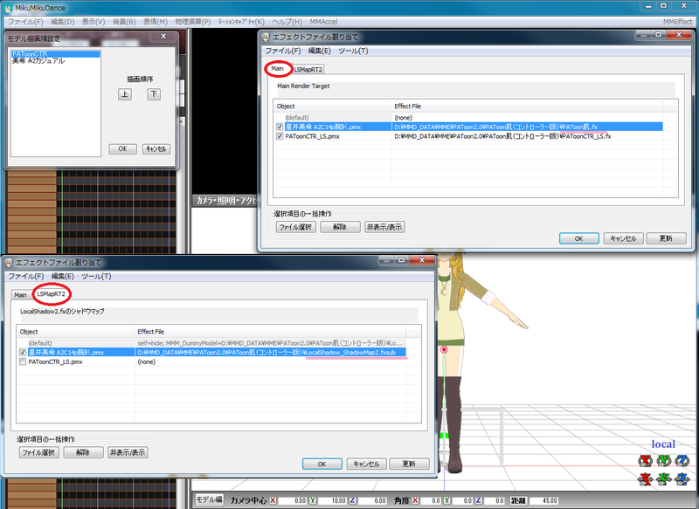Click the Y button in the 角度 group

click(446, 500)
